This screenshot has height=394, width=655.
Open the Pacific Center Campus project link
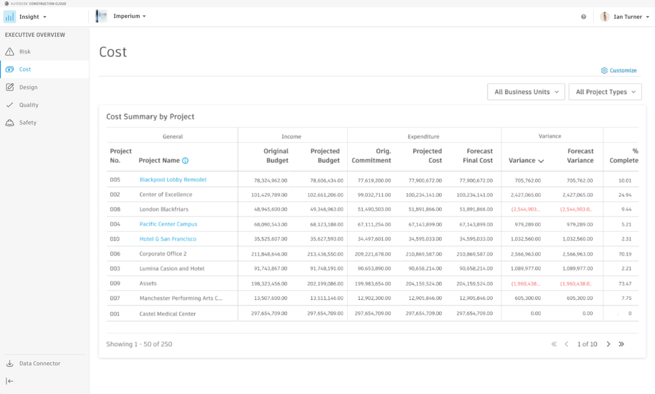click(x=168, y=224)
